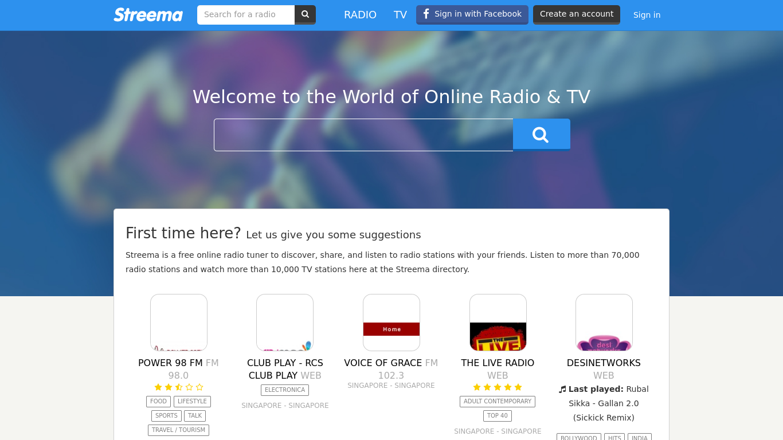The image size is (783, 440).
Task: Click the welcome headline text
Action: pyautogui.click(x=391, y=97)
